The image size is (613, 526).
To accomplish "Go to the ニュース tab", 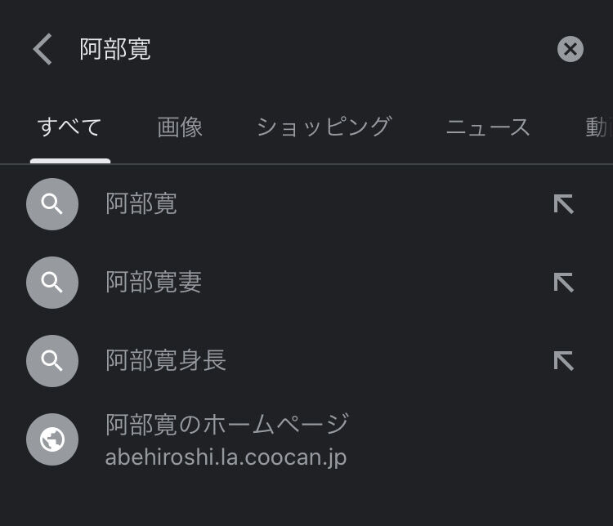I will click(x=488, y=127).
